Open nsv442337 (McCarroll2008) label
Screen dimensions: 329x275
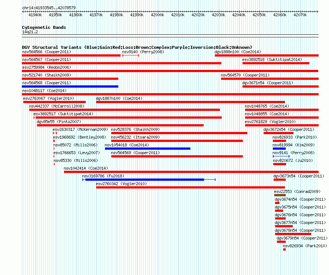pyautogui.click(x=57, y=106)
